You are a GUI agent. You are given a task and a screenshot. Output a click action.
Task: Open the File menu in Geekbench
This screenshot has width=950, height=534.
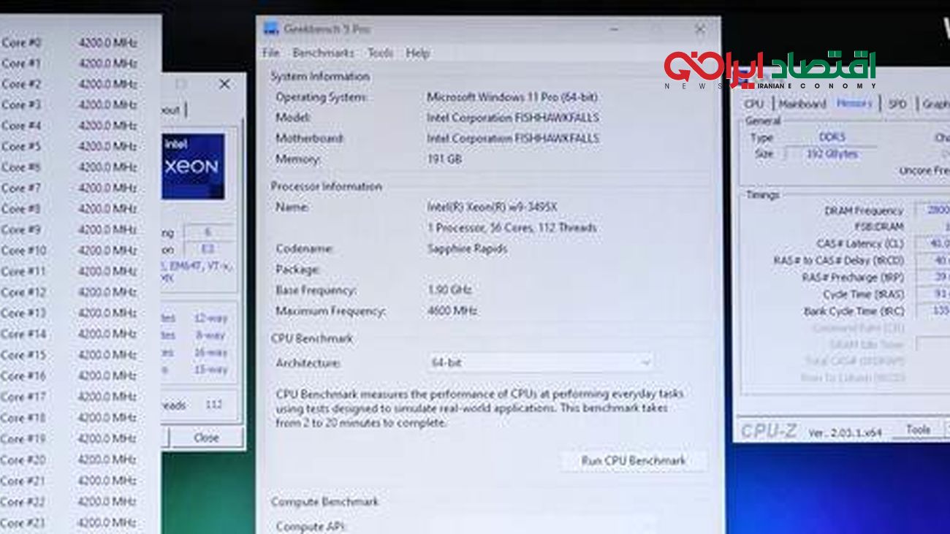pyautogui.click(x=270, y=53)
